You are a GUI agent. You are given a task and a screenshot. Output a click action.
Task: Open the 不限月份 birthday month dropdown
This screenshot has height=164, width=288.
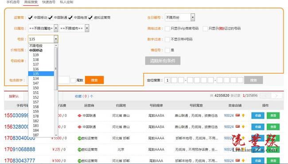pyautogui.click(x=180, y=17)
